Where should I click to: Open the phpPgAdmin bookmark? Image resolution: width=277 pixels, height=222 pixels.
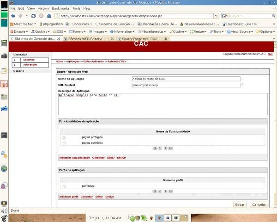pos(51,24)
